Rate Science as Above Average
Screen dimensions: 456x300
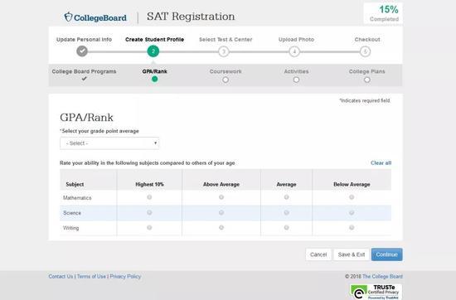click(221, 212)
